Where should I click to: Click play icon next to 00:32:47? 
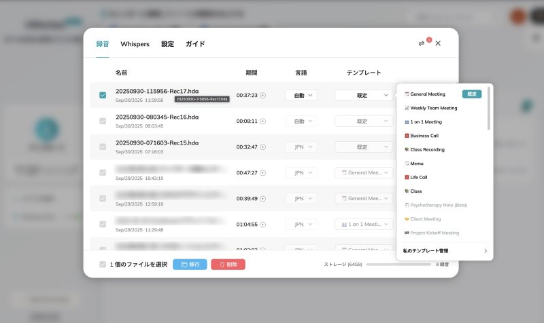[x=263, y=147]
